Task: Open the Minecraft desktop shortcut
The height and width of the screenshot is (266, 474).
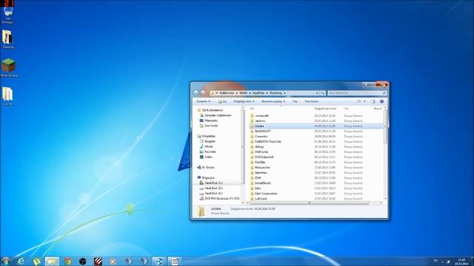Action: click(x=8, y=67)
